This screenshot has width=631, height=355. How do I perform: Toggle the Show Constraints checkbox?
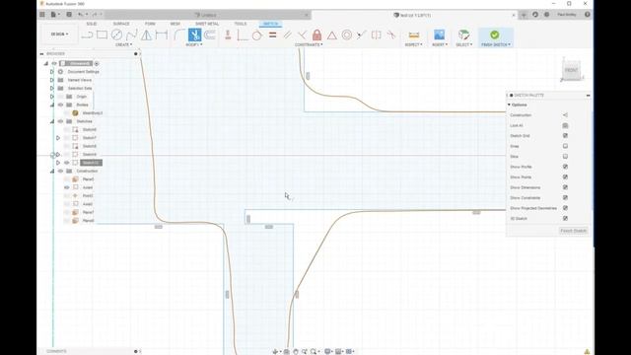point(565,197)
